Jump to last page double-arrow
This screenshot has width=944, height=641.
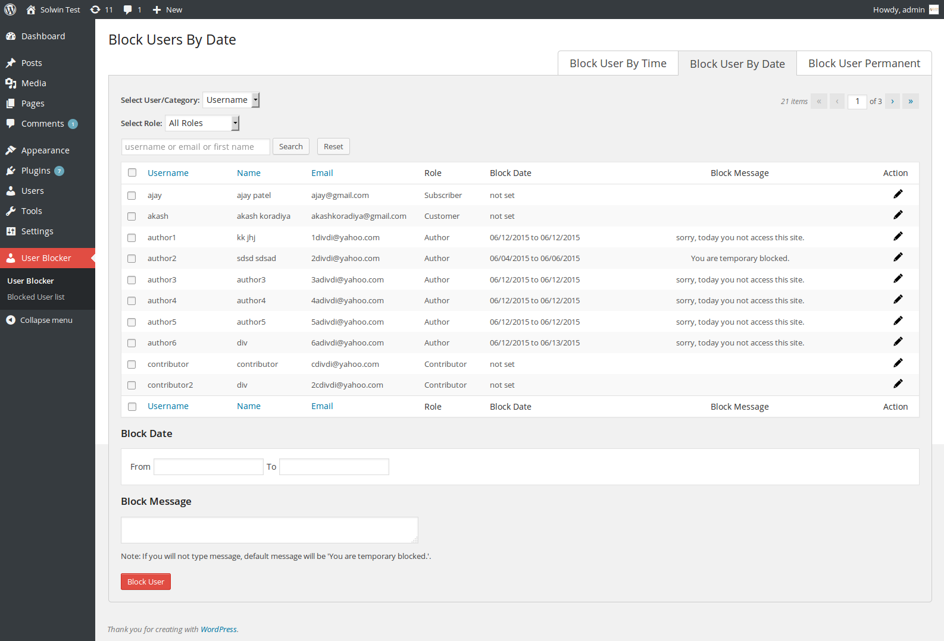click(910, 101)
